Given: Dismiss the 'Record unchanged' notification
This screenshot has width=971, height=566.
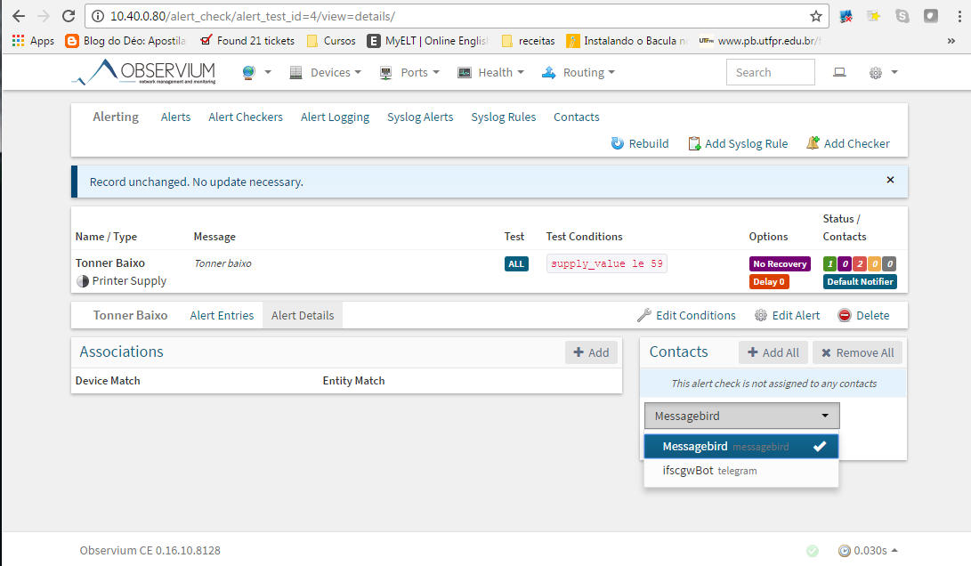Looking at the screenshot, I should [890, 180].
